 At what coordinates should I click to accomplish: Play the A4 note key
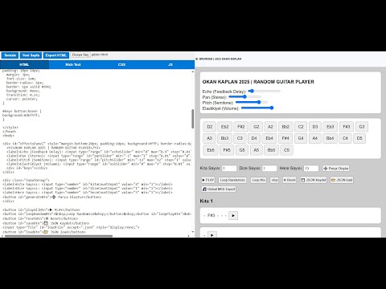click(314, 138)
